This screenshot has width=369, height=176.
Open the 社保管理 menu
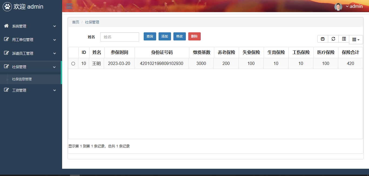click(x=31, y=67)
